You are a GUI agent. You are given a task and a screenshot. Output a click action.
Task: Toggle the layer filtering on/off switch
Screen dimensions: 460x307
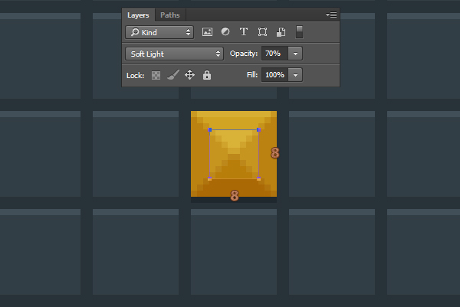point(299,32)
